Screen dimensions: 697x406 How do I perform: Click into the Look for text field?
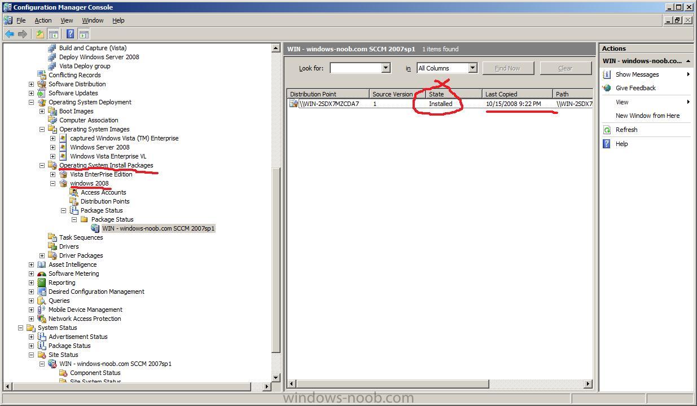tap(356, 68)
